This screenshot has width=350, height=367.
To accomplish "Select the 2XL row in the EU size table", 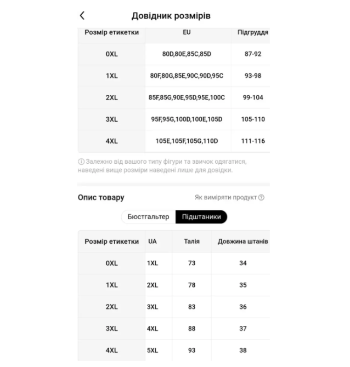I will point(174,98).
